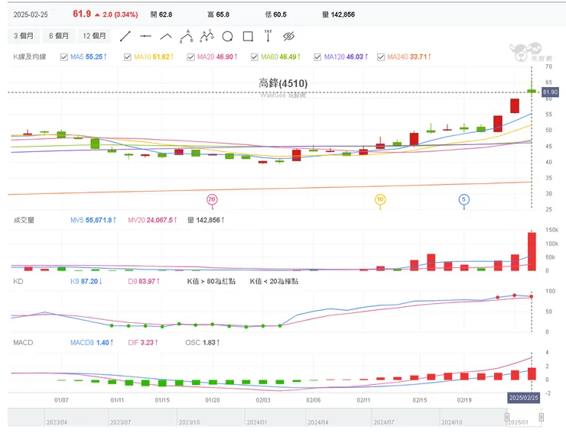
Task: Click the yellow 10 marker on chart
Action: [380, 199]
